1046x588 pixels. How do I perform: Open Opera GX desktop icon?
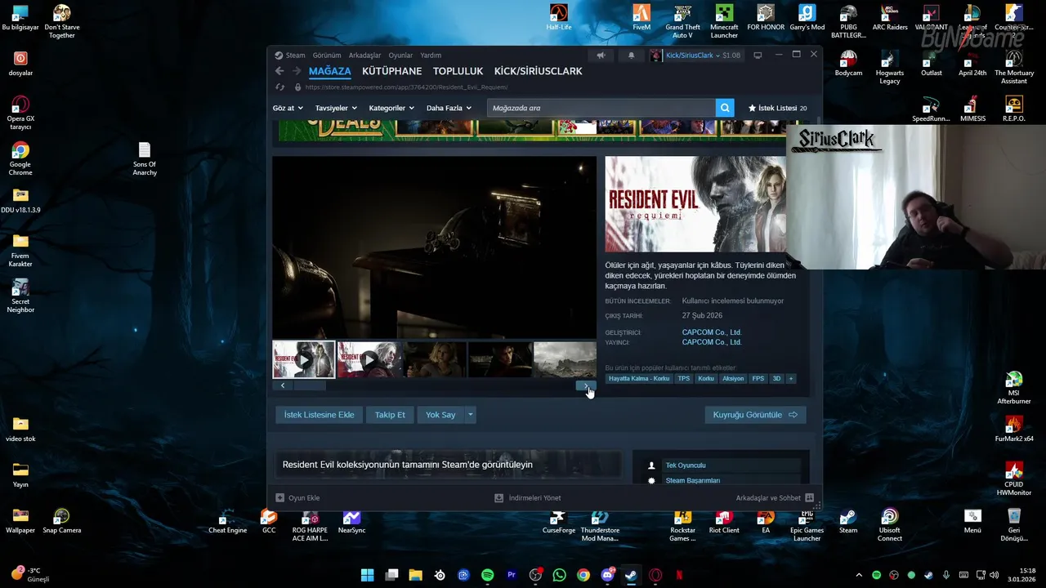click(x=20, y=113)
